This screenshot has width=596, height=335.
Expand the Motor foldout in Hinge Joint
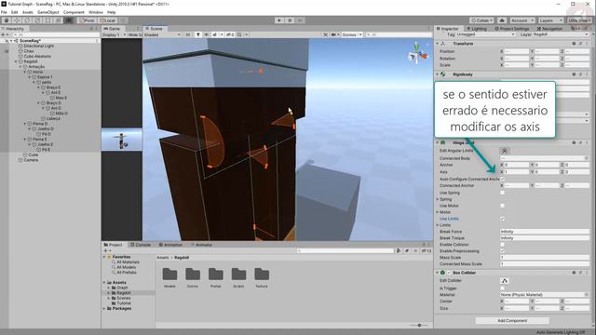tap(438, 212)
